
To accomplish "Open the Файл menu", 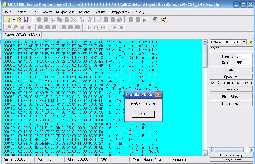I will click(7, 12).
